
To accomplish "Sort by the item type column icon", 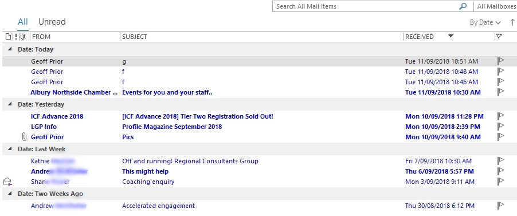I will pos(8,37).
